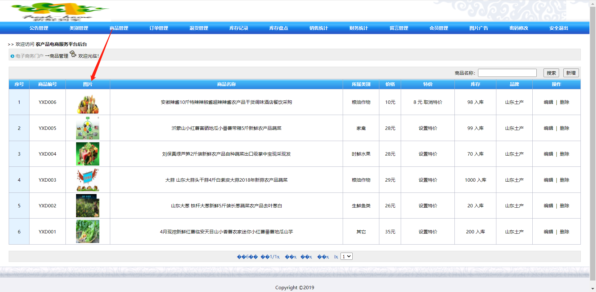Image resolution: width=596 pixels, height=292 pixels.
Task: Open the 订单管理 section
Action: click(158, 28)
